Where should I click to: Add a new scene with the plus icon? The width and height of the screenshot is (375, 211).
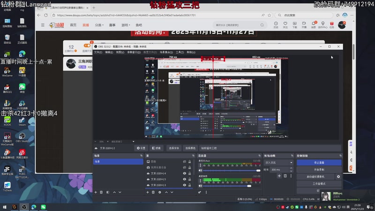pyautogui.click(x=96, y=192)
